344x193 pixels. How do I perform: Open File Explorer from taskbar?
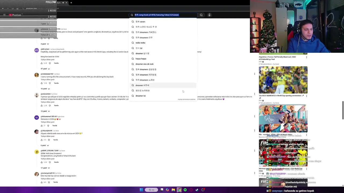click(173, 190)
